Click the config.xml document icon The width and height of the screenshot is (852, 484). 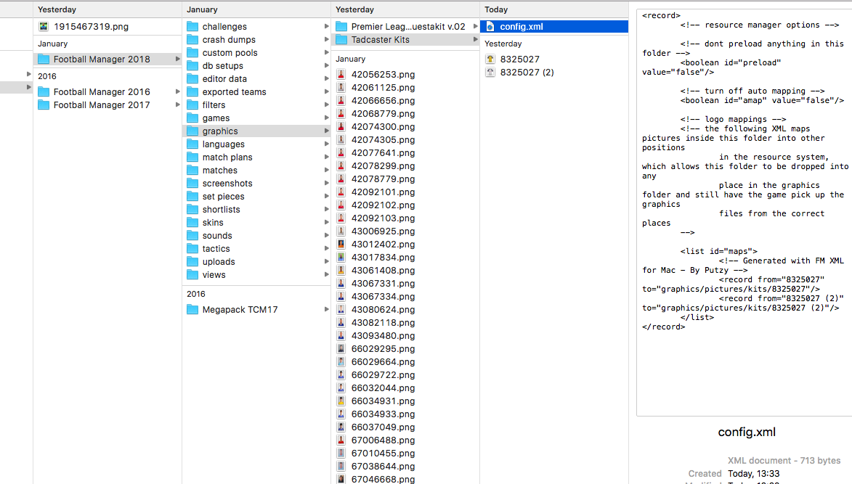(490, 26)
